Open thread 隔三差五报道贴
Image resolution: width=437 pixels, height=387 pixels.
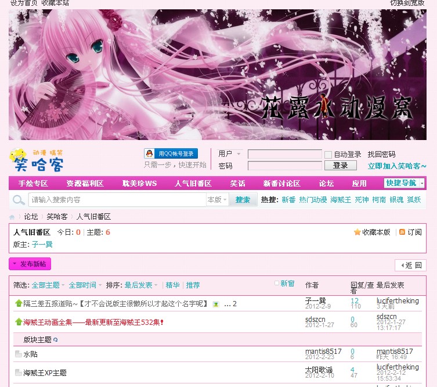pyautogui.click(x=115, y=303)
